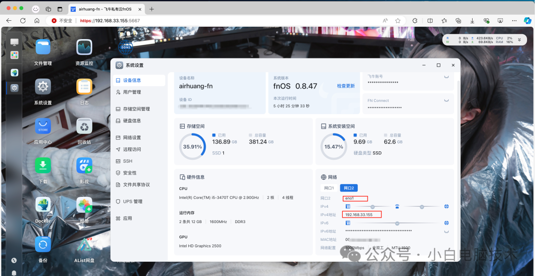Viewport: 535px width, 276px height.
Task: Open the 文件管理 file manager desktop icon
Action: 43,47
